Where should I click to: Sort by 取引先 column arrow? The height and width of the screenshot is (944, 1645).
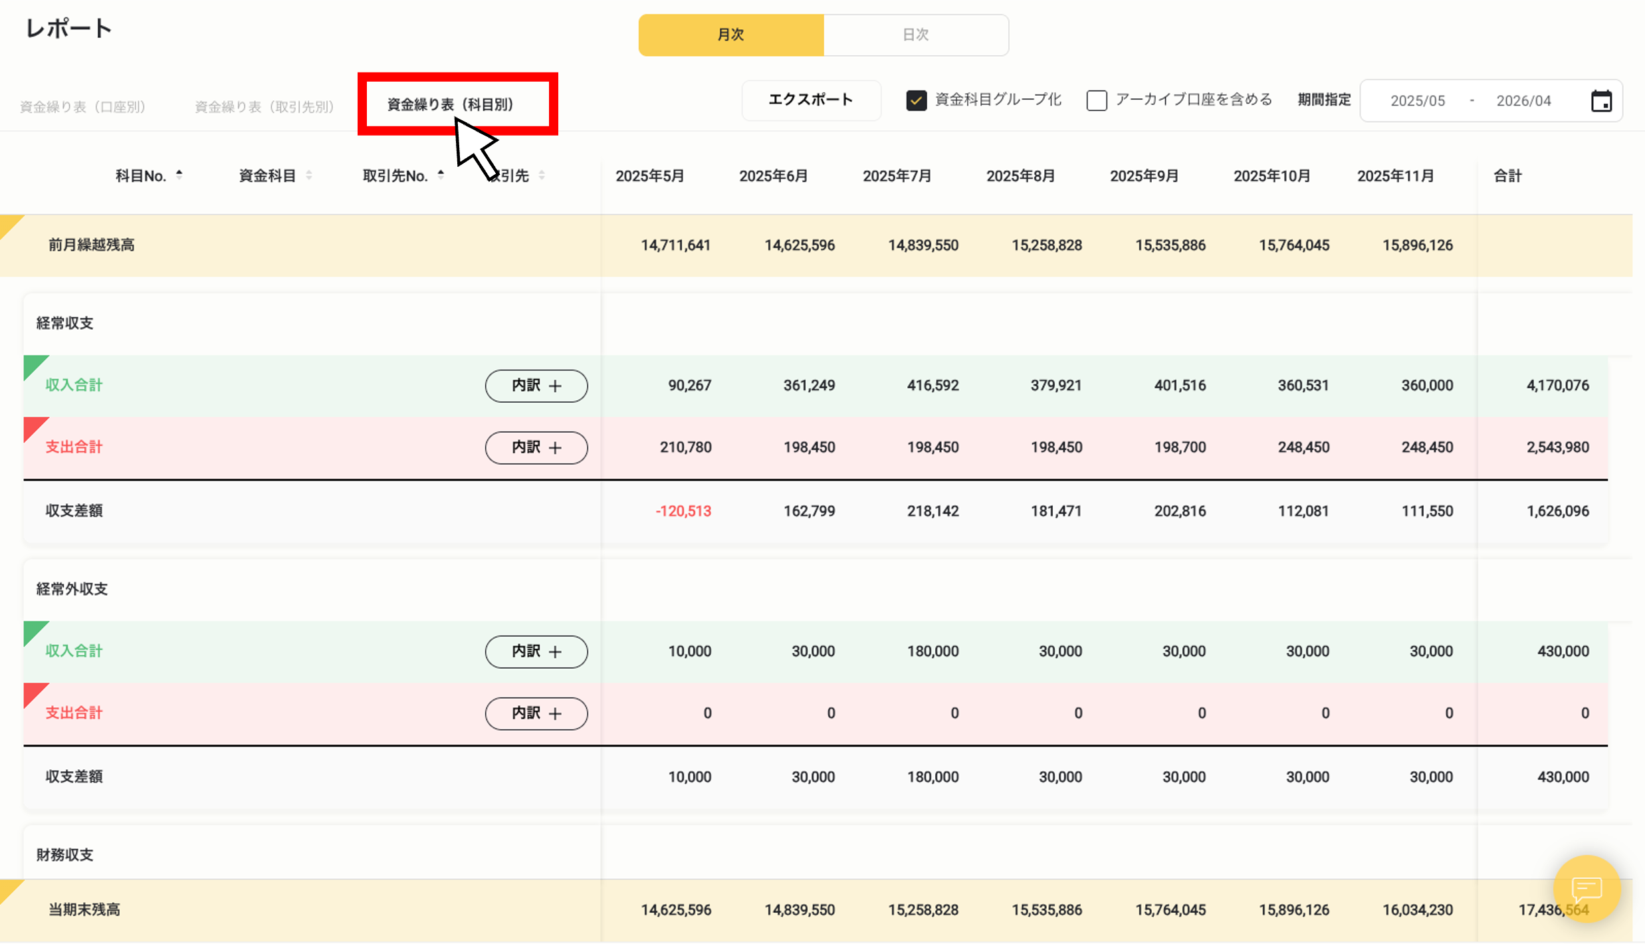point(542,176)
